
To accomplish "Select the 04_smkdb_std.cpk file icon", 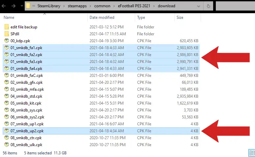I will point(7,96).
